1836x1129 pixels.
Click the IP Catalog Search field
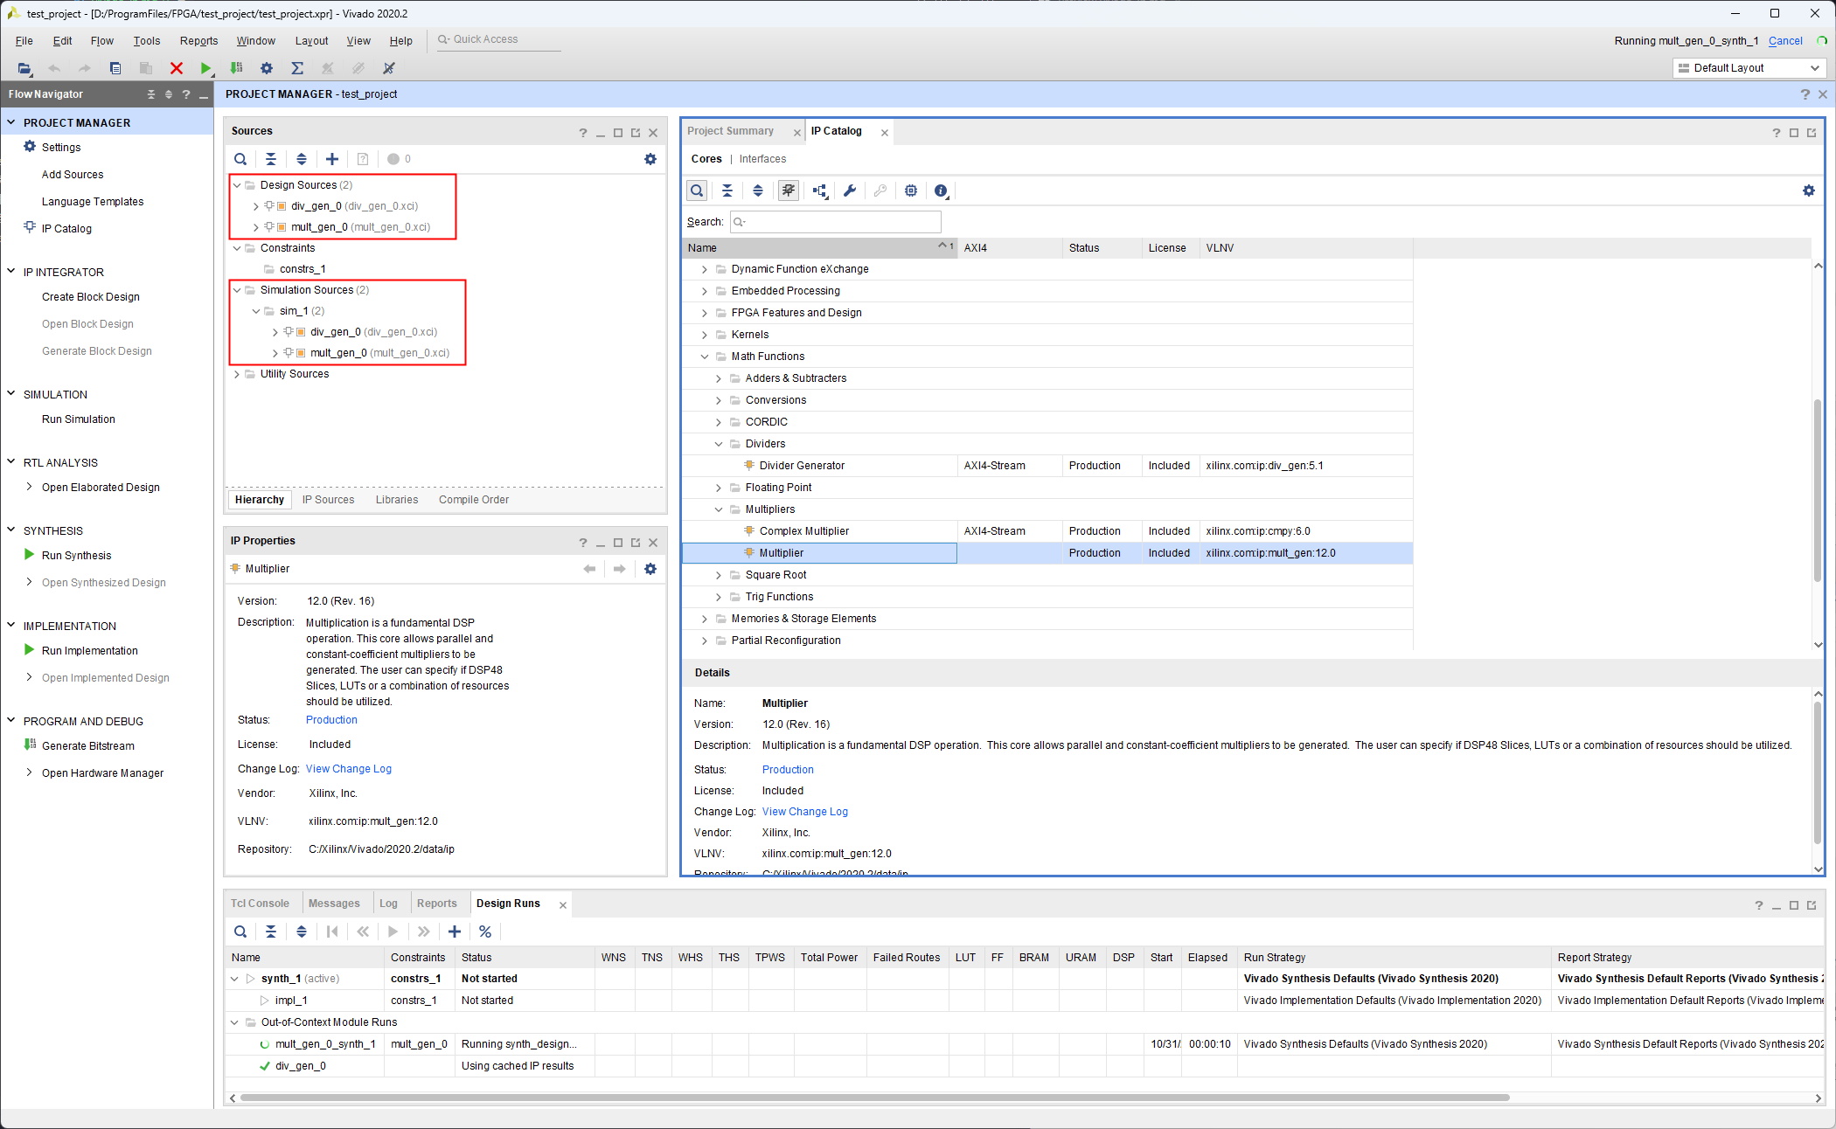835,222
